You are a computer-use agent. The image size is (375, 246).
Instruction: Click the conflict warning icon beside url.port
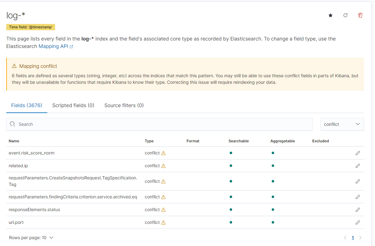[164, 222]
